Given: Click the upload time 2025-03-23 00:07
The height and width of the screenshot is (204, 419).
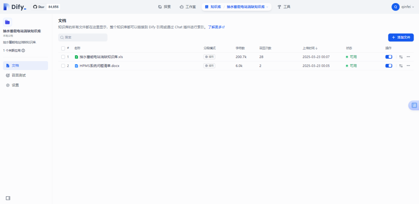Looking at the screenshot, I should tap(316, 57).
